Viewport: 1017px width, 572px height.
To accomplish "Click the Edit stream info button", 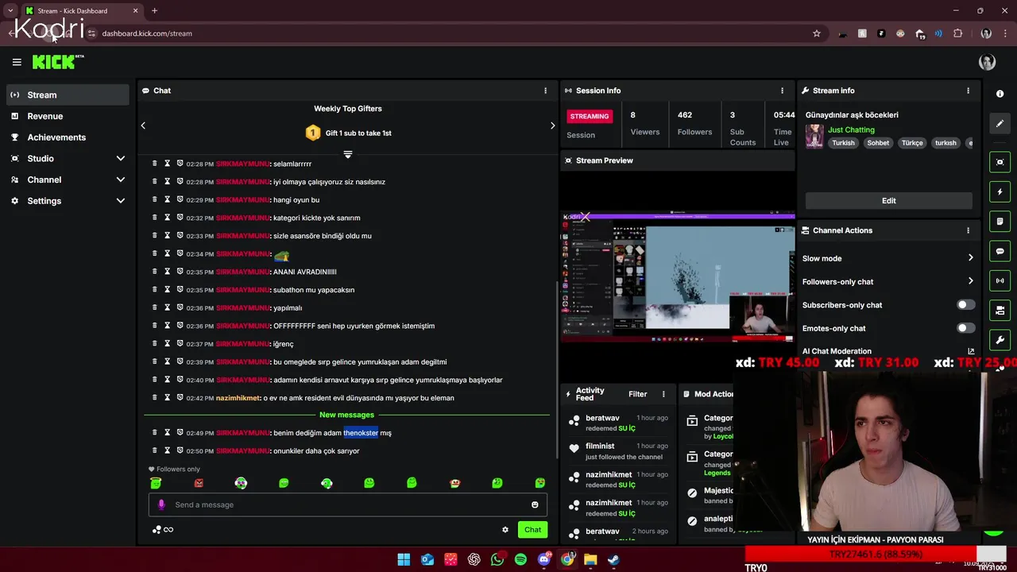I will [888, 201].
